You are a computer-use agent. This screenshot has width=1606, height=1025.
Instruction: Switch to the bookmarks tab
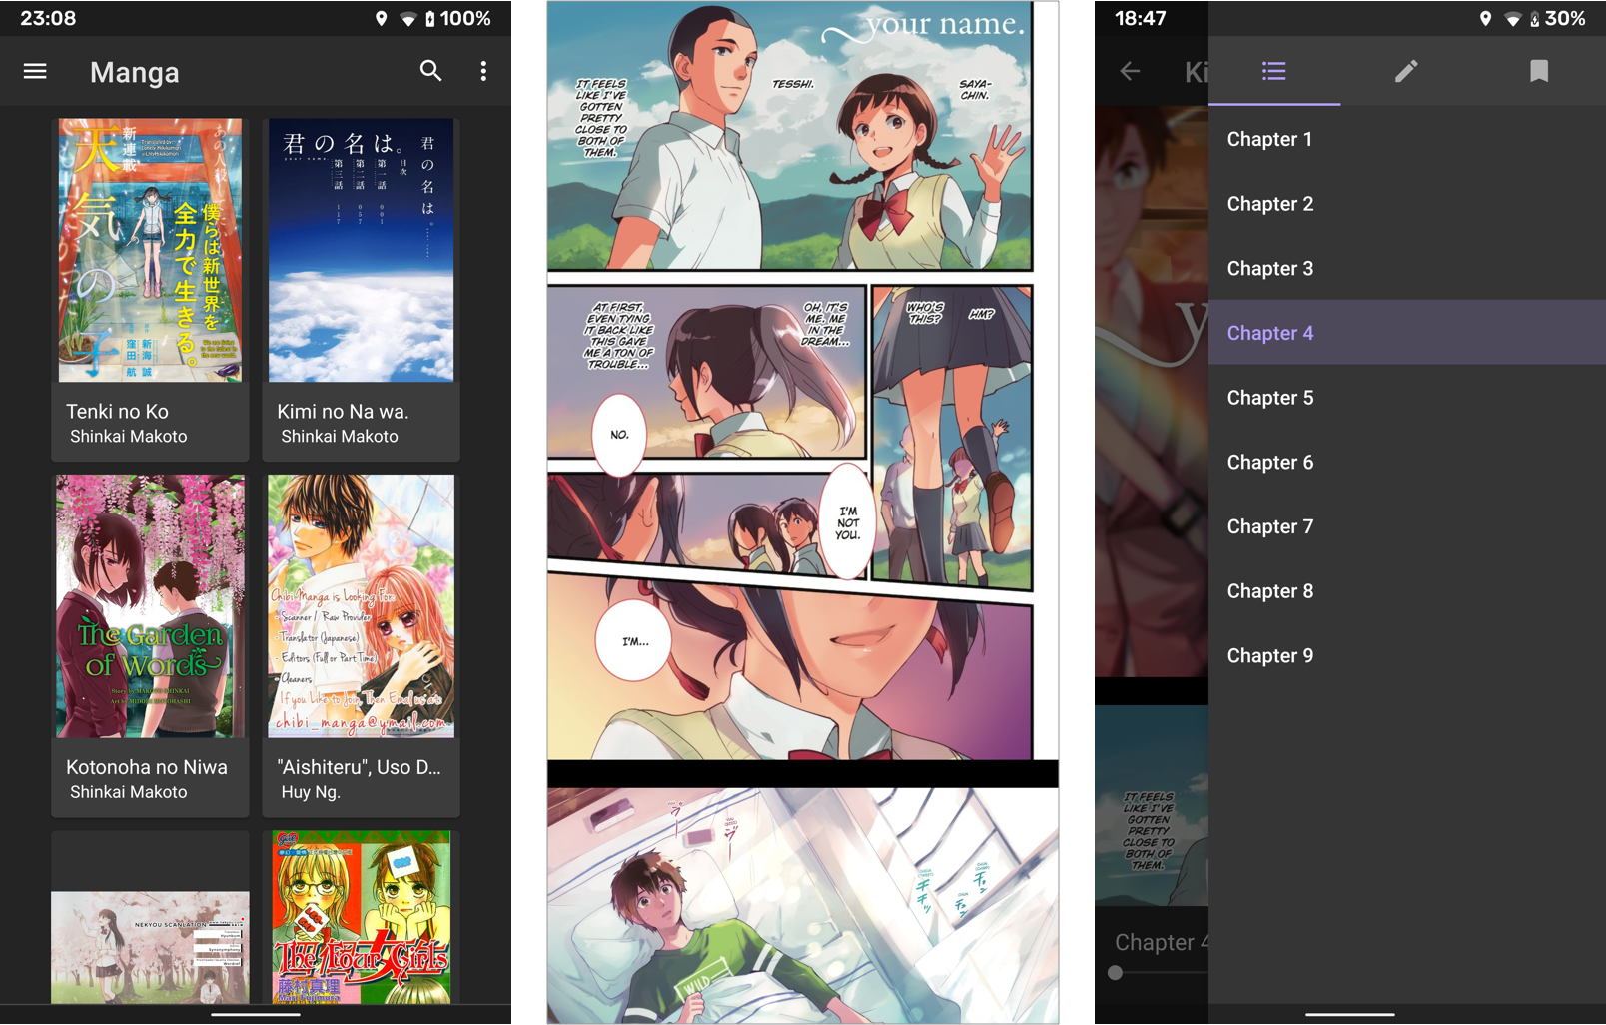pyautogui.click(x=1539, y=71)
